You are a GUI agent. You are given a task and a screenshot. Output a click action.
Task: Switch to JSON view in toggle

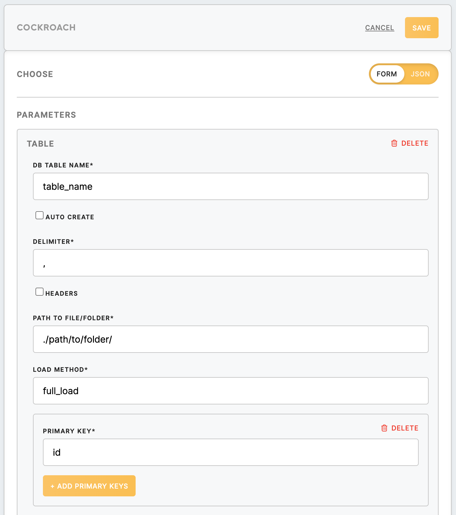click(x=420, y=74)
